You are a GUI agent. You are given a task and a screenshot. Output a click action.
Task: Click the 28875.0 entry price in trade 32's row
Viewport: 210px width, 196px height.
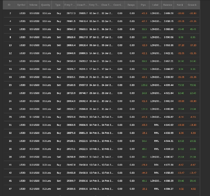(x=71, y=133)
